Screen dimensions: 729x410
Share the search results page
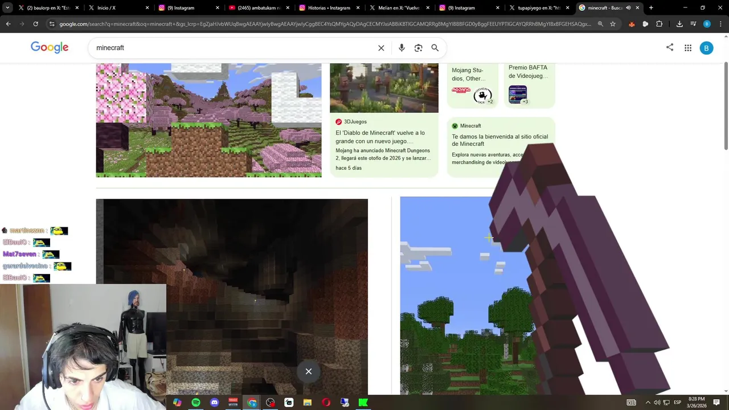(670, 48)
